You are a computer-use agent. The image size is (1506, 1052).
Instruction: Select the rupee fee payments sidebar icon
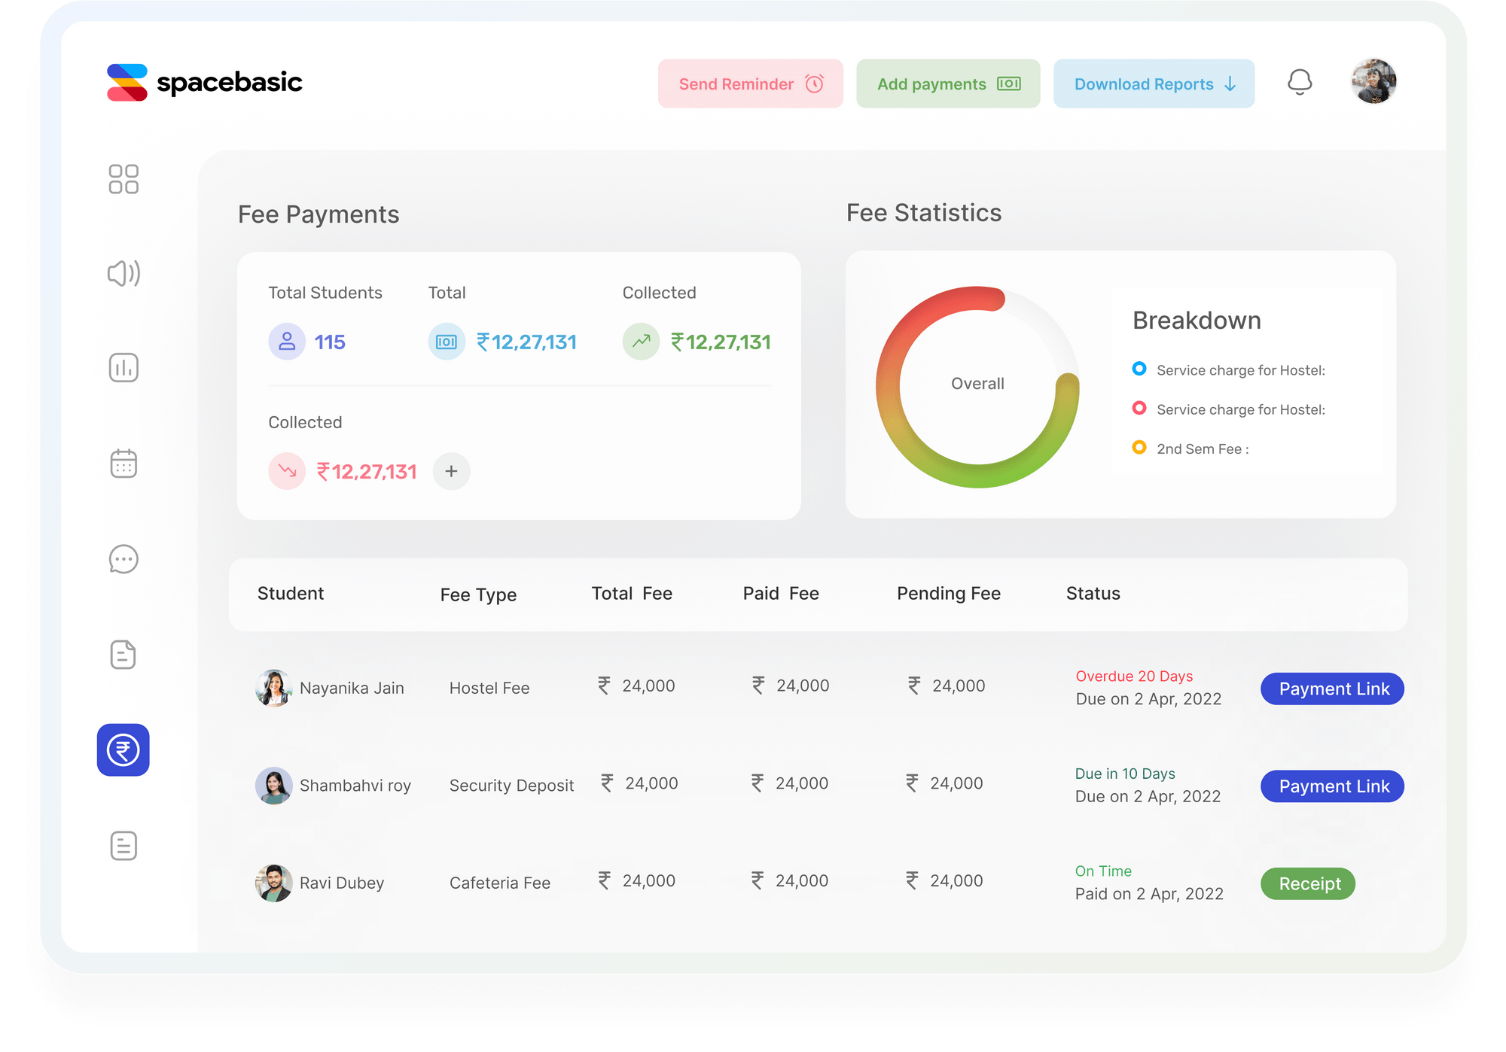pos(123,749)
